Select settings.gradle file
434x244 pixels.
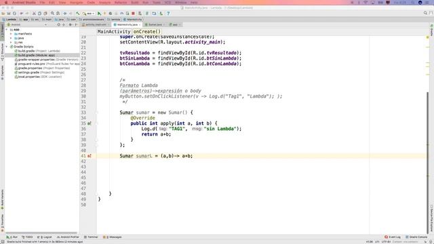[39, 73]
